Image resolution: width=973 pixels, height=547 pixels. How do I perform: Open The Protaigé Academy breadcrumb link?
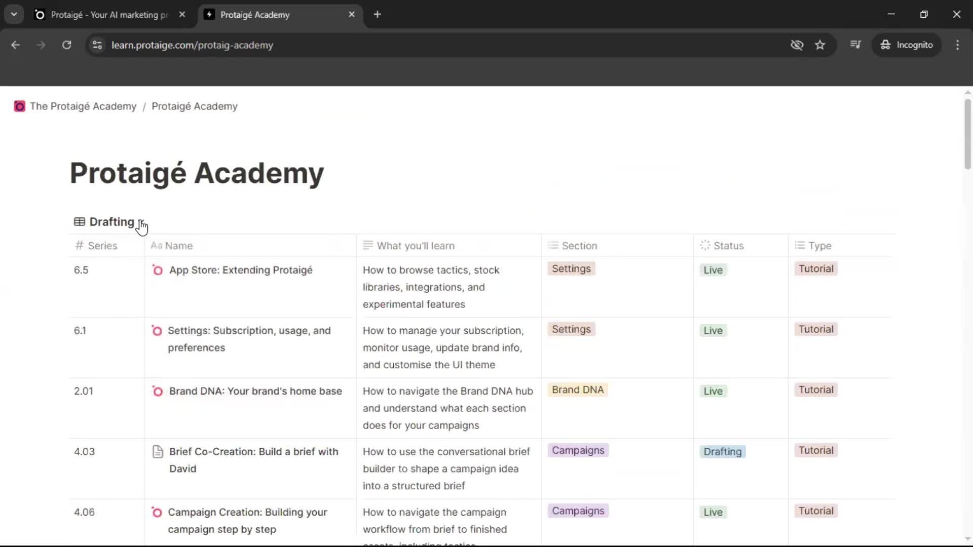pos(83,106)
